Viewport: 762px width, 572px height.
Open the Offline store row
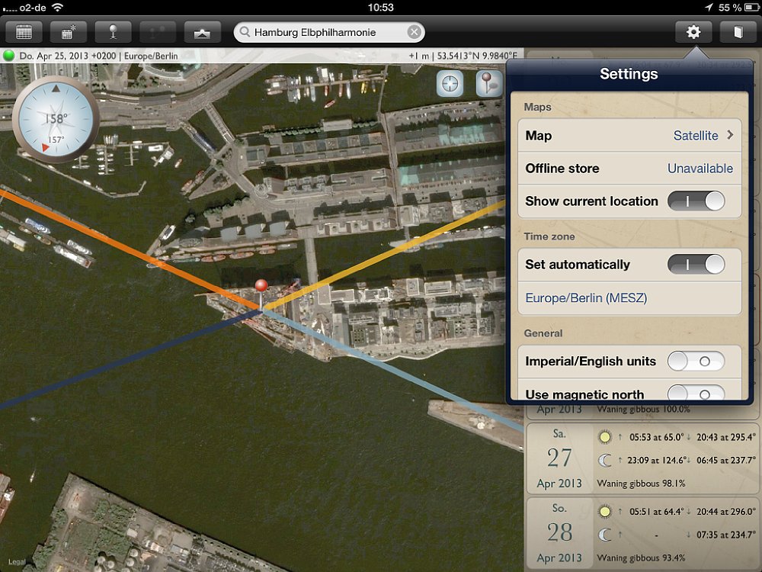629,169
